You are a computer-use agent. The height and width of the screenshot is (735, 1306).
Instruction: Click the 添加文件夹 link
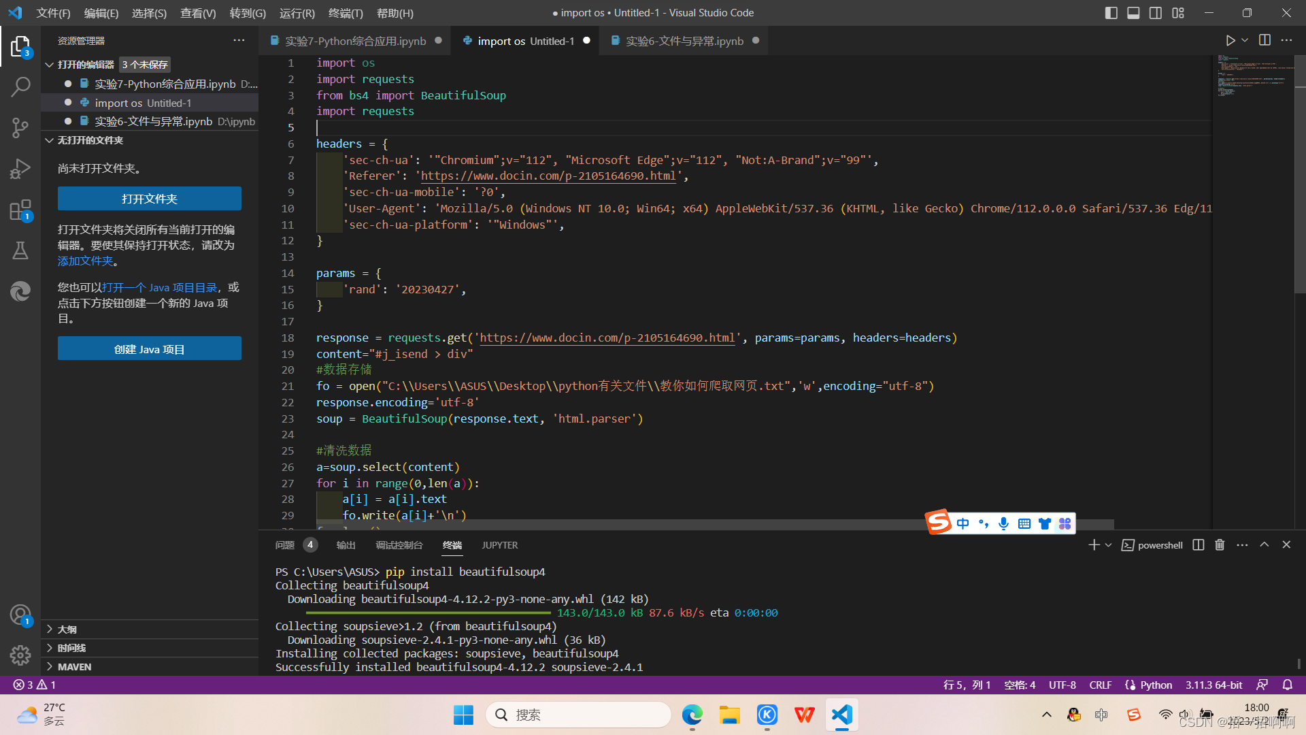click(x=85, y=261)
